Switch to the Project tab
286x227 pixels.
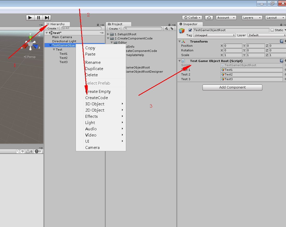tap(118, 24)
